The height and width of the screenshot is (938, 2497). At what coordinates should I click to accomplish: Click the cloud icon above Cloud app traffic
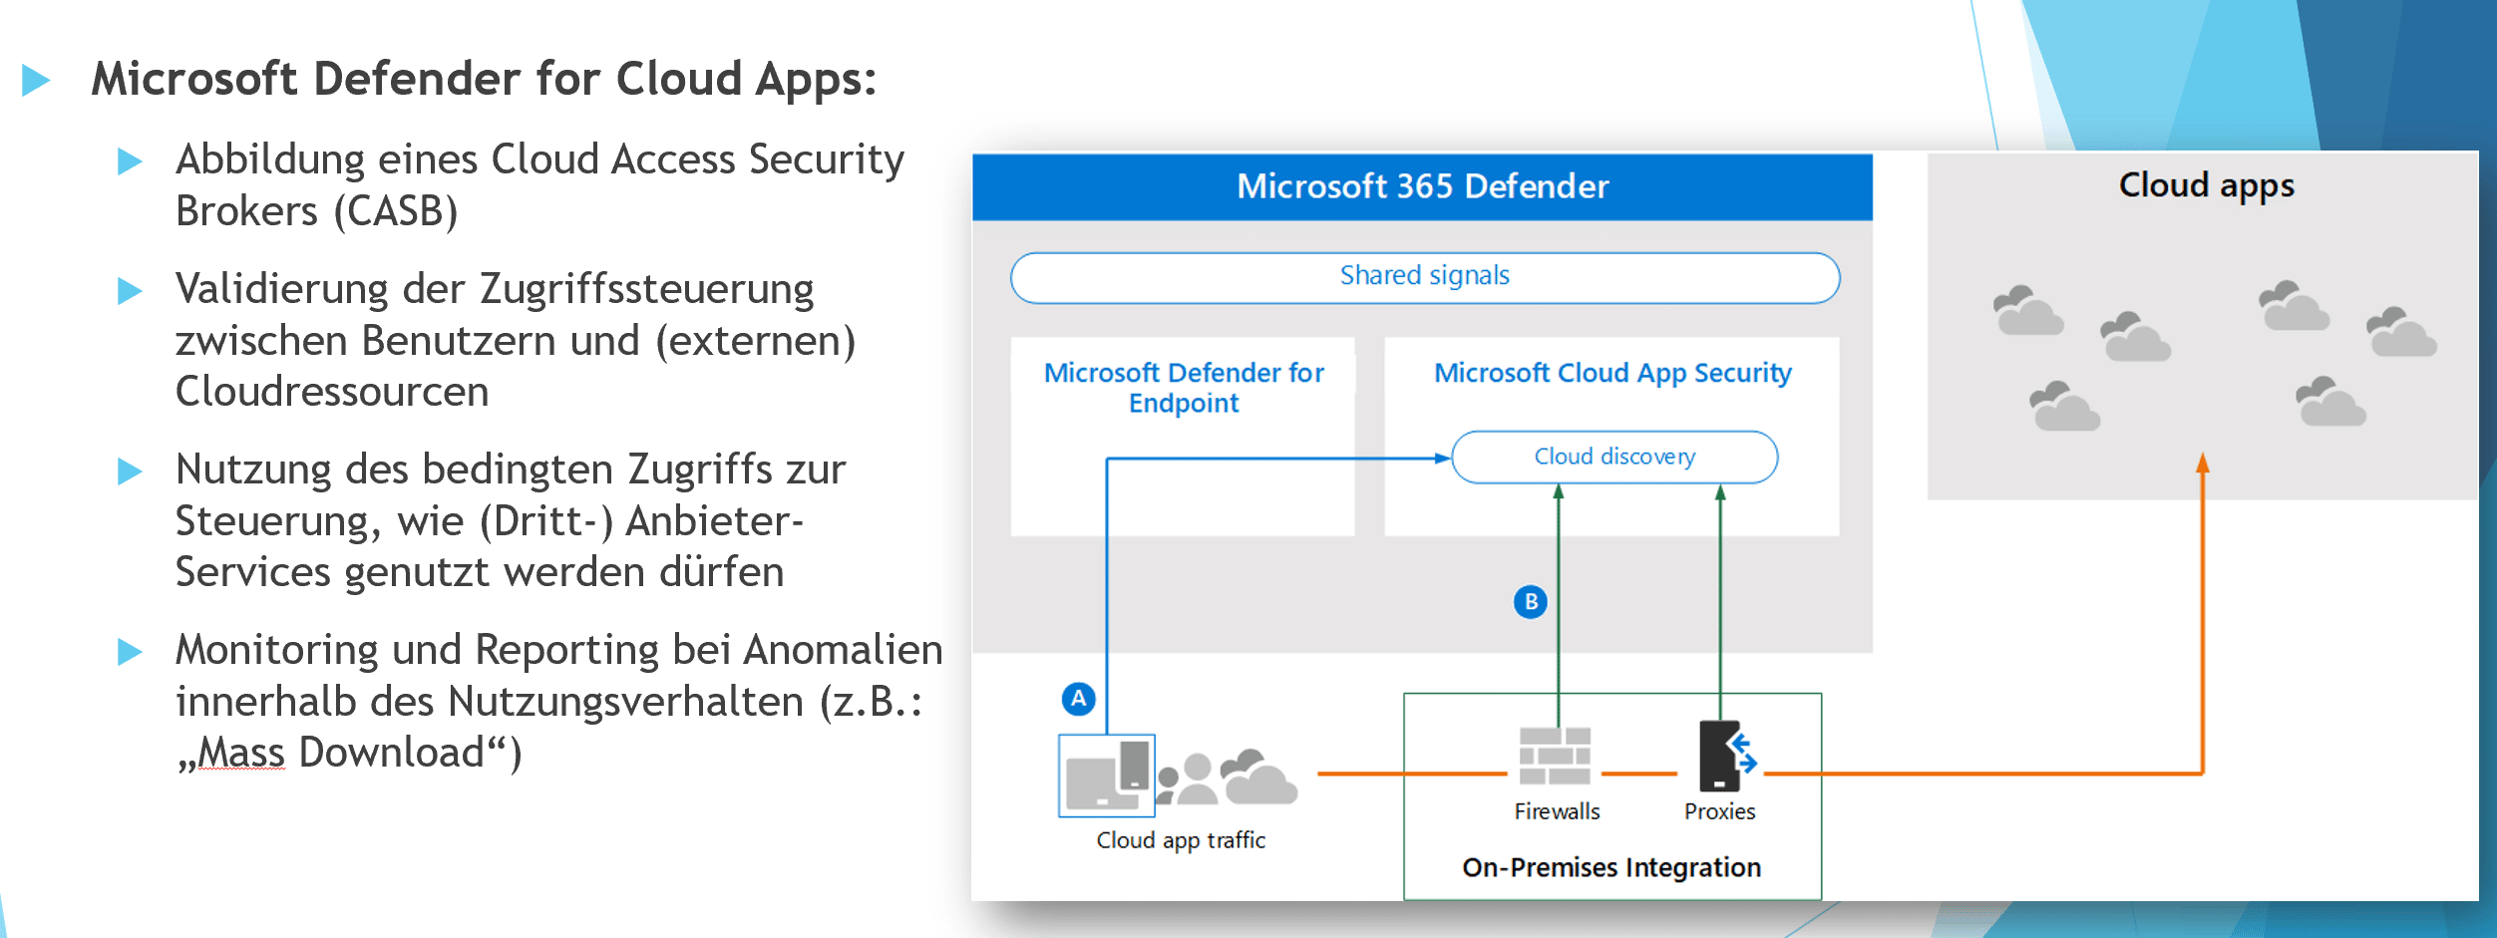pos(1258,777)
